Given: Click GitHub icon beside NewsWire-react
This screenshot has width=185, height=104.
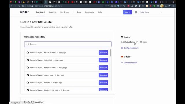Looking at the screenshot, I should click(28, 53).
